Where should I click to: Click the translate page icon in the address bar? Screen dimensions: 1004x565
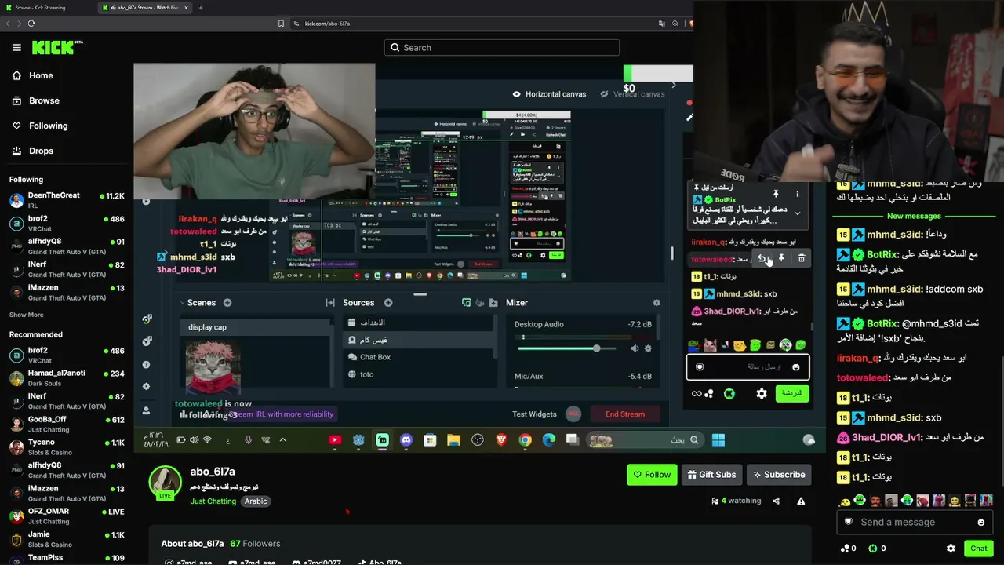tap(660, 24)
